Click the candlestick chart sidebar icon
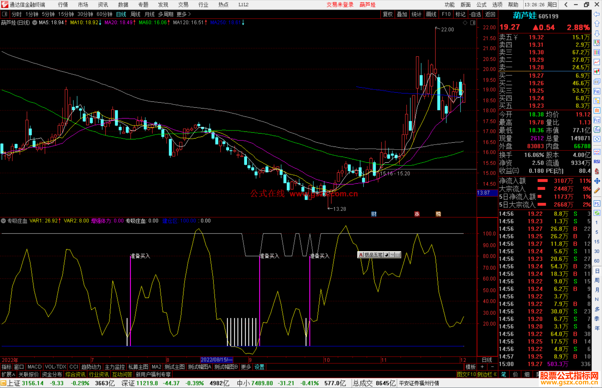 [597, 72]
